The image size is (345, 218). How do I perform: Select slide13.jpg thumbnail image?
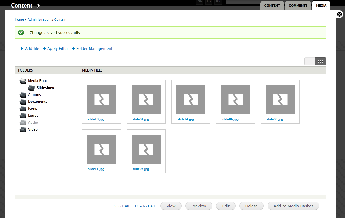[102, 100]
